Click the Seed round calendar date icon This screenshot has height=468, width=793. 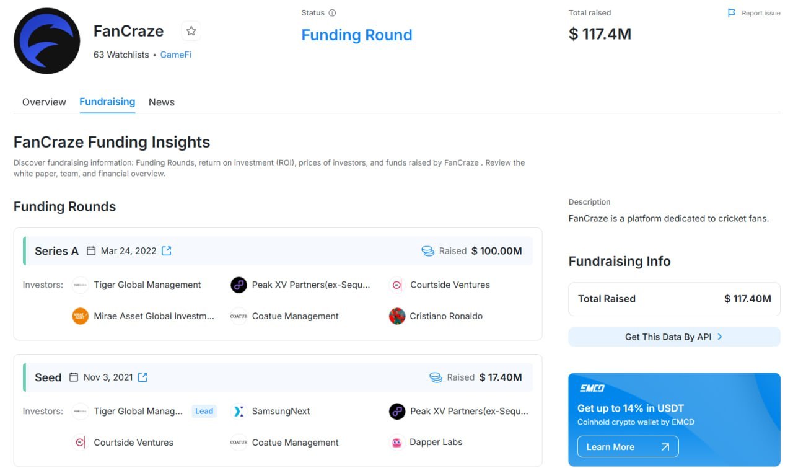(x=74, y=377)
